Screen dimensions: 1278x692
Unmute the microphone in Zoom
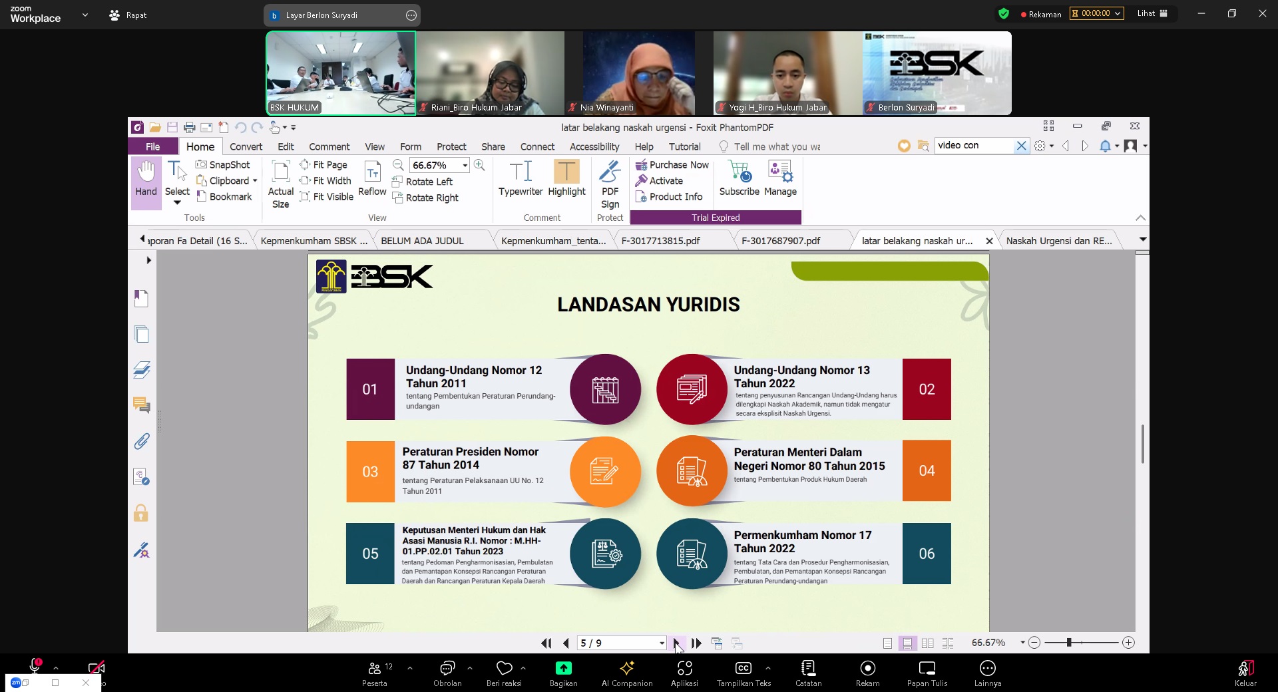click(x=35, y=667)
